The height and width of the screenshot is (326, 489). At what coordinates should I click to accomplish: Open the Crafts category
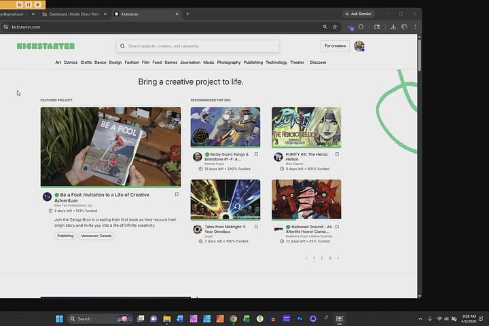[86, 62]
